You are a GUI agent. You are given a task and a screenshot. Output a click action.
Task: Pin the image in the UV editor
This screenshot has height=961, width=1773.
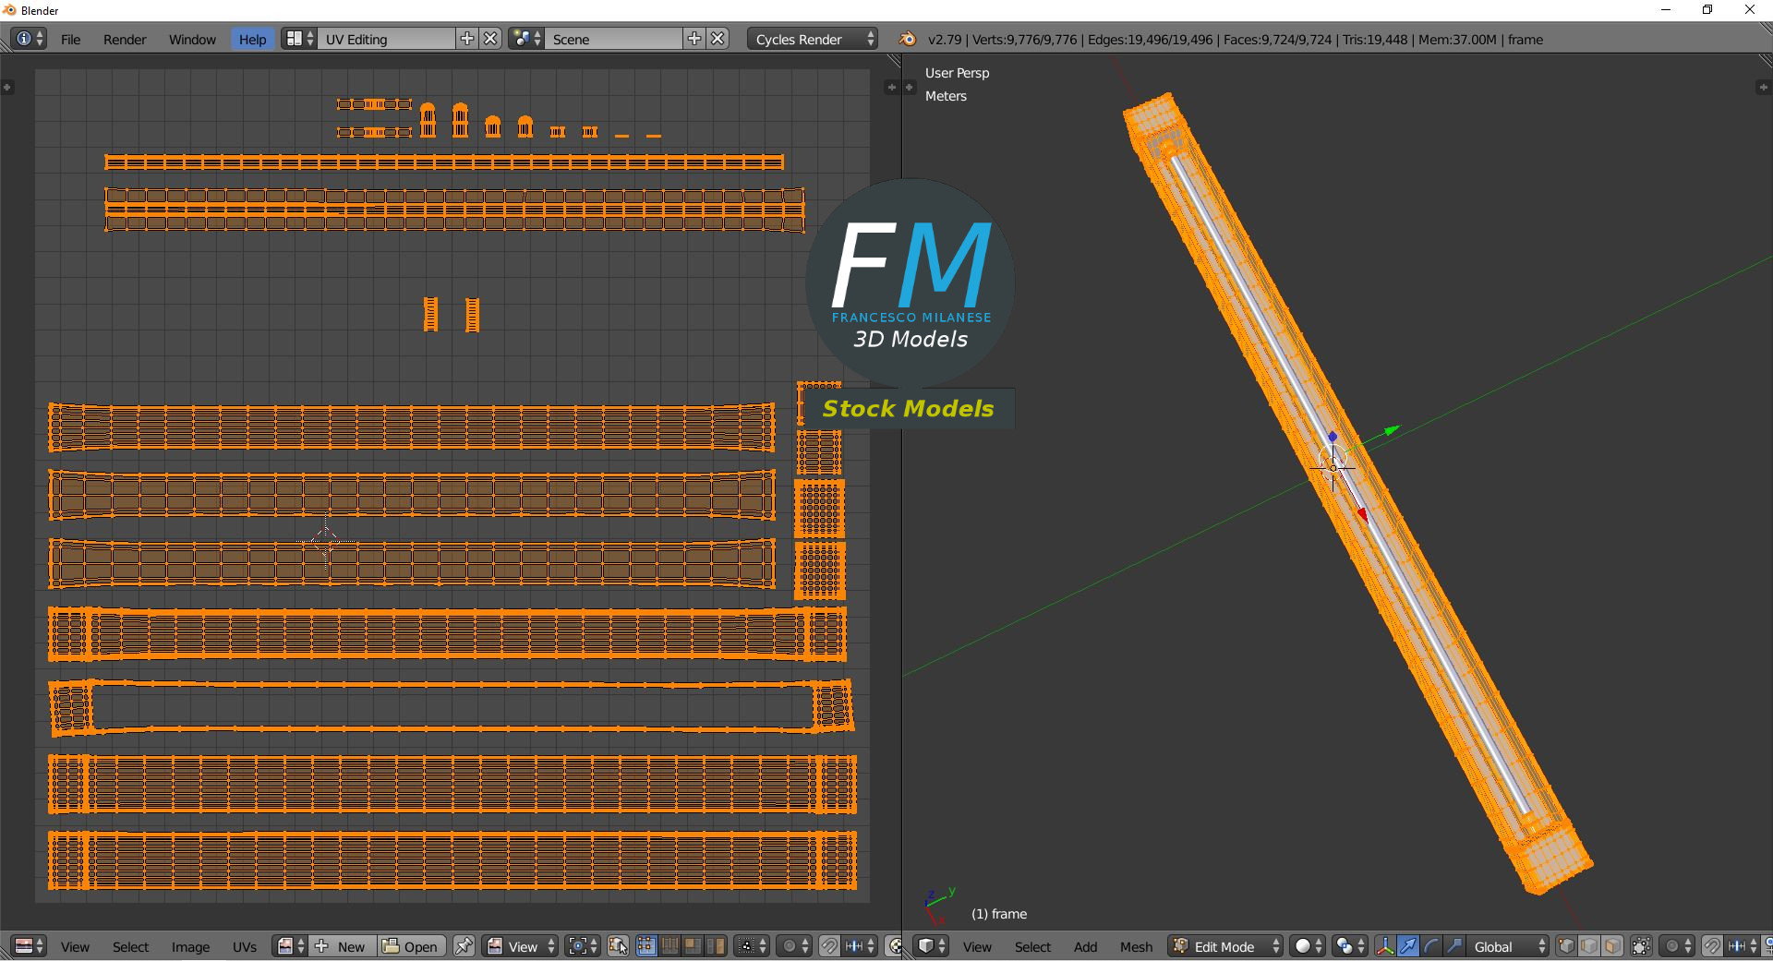[x=464, y=946]
